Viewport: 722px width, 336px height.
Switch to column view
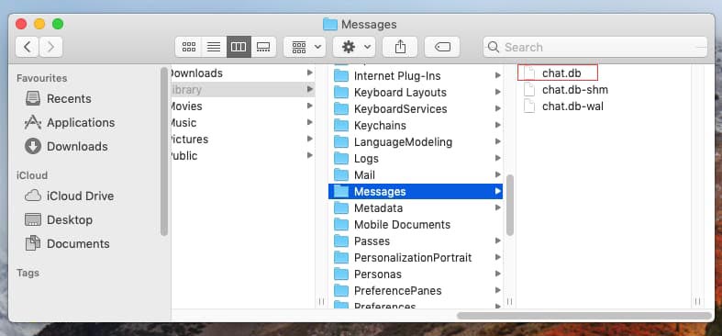pos(239,47)
